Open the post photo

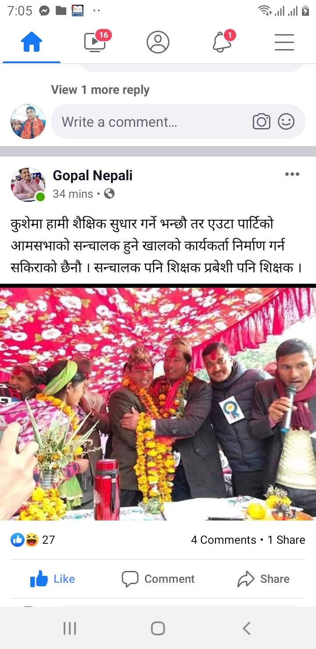[x=158, y=404]
